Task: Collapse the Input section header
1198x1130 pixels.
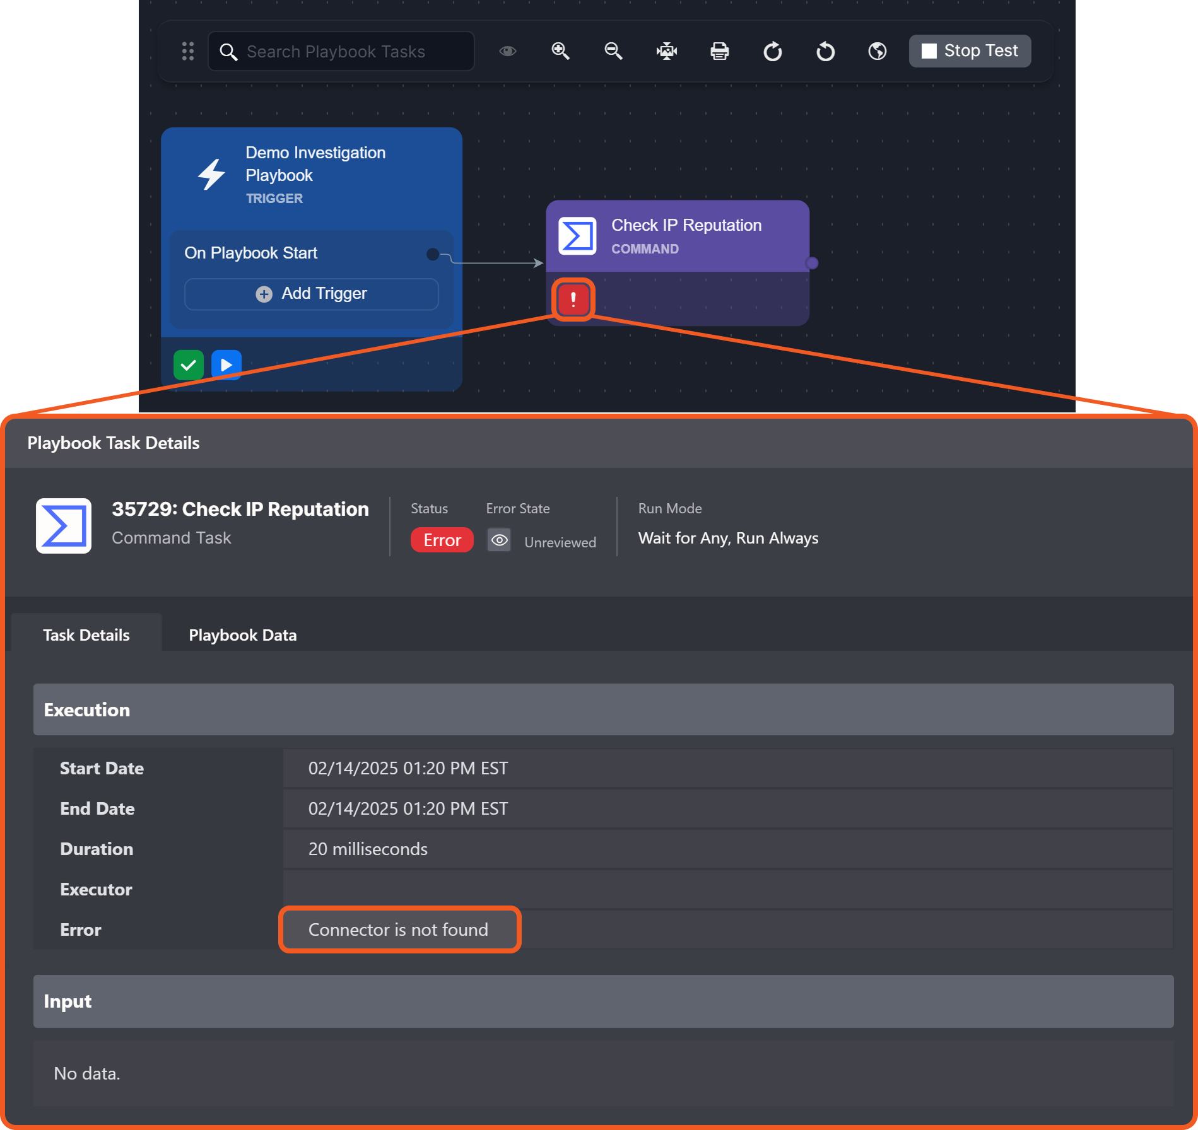Action: tap(602, 1001)
